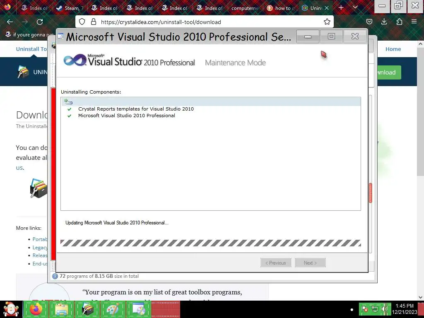This screenshot has height=318, width=424.
Task: Open the Firefox downloads panel
Action: coord(384,22)
